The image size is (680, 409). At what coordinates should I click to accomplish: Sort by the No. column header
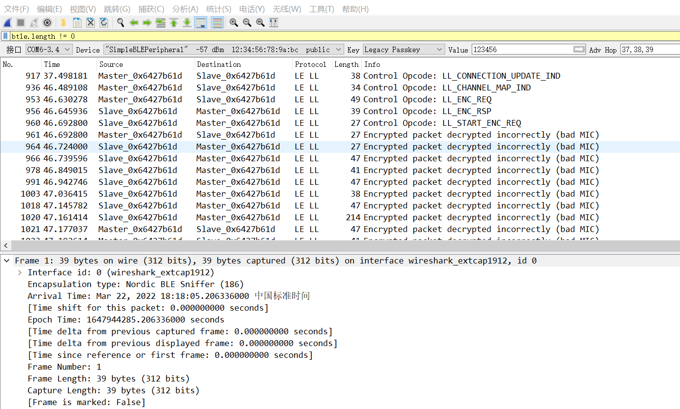pos(21,64)
